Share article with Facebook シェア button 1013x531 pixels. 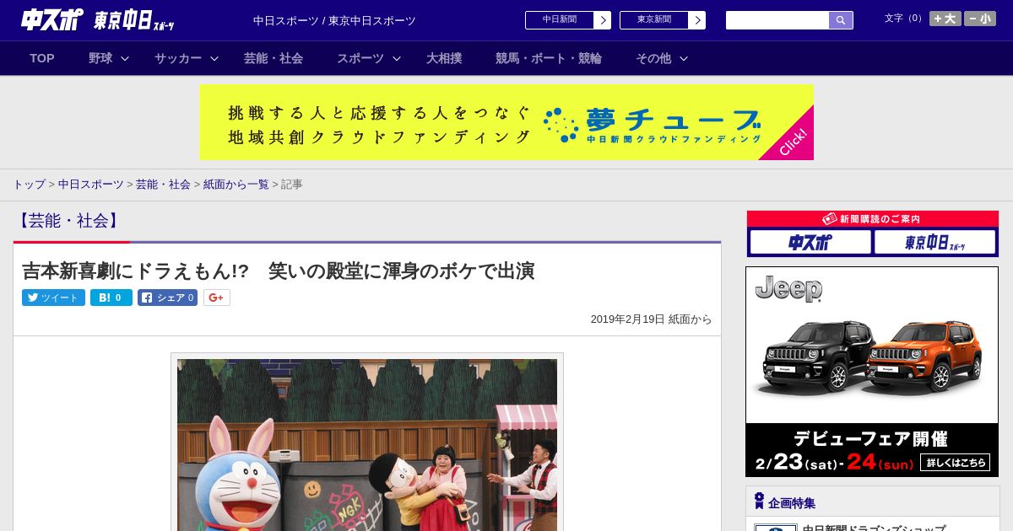167,298
